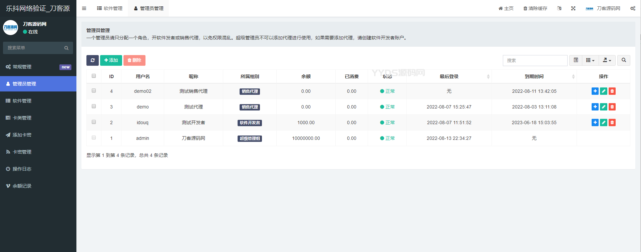Click the edit pencil icon for demo02
Image resolution: width=641 pixels, height=252 pixels.
[603, 91]
